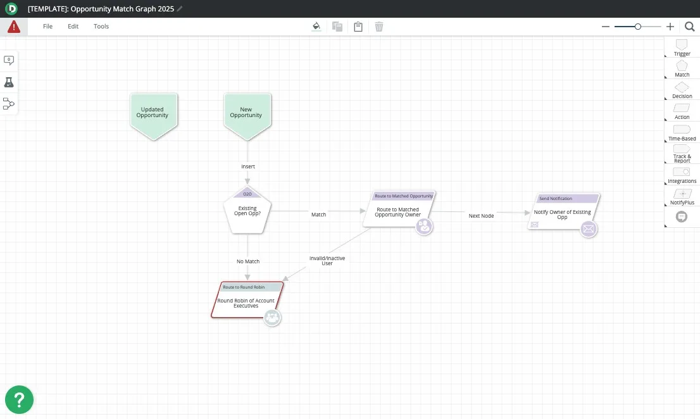The height and width of the screenshot is (419, 700).
Task: Zoom in with the plus button
Action: tap(670, 27)
